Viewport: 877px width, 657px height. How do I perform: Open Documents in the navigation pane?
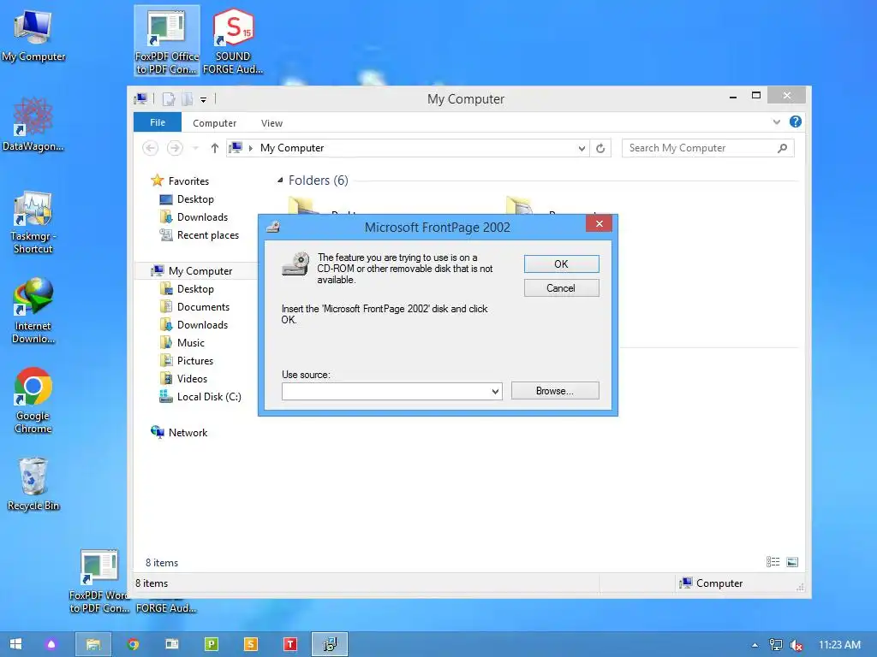(203, 307)
